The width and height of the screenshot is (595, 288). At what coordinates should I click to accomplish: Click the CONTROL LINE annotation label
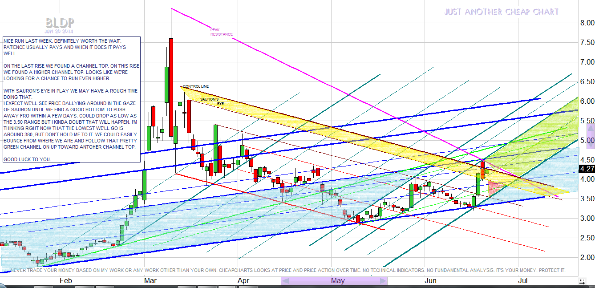tap(195, 86)
